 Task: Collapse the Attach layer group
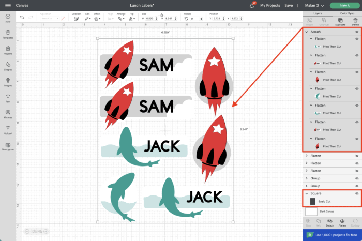307,32
